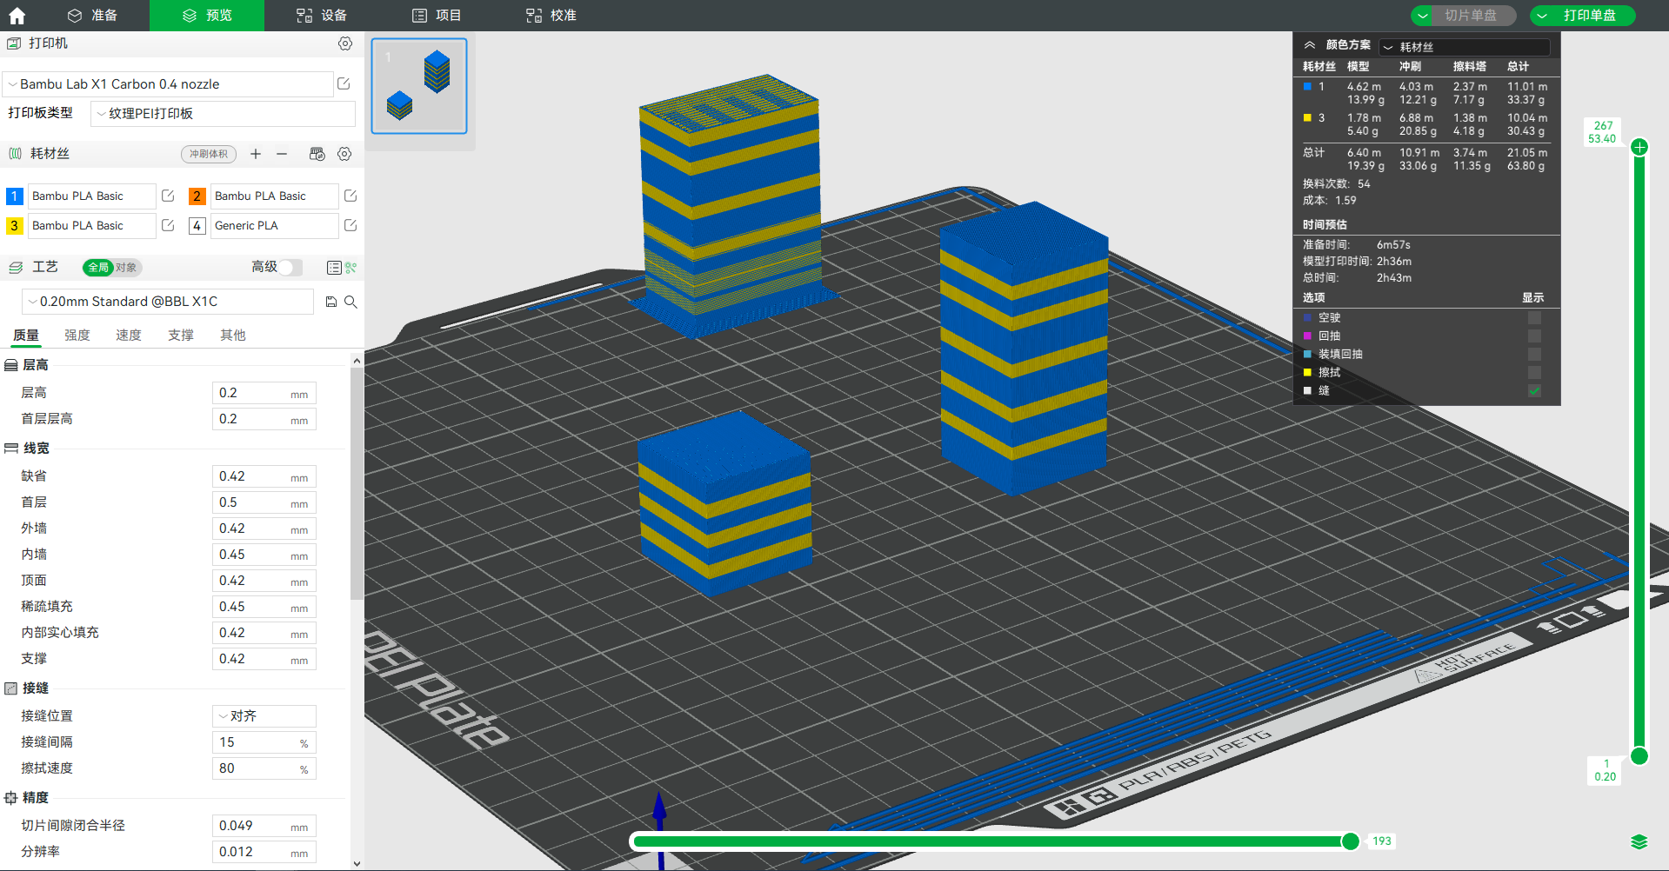The width and height of the screenshot is (1669, 871).
Task: Click the Preview (预览) tab
Action: (207, 16)
